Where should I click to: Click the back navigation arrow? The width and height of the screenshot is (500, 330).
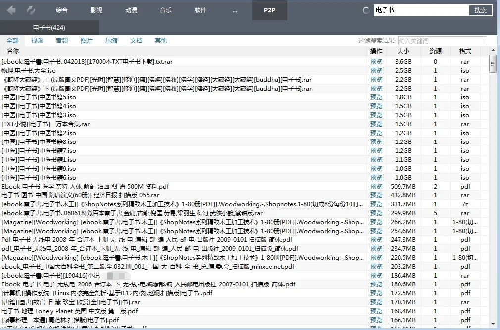pos(10,9)
